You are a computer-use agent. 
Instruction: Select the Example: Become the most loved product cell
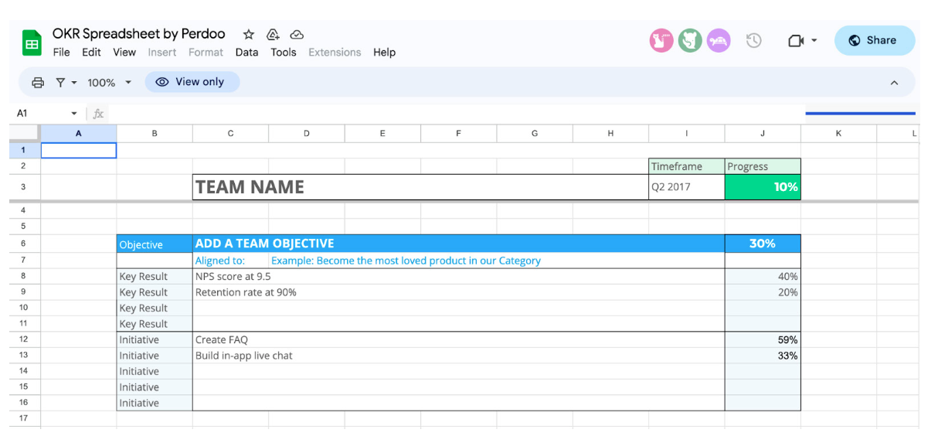pos(496,261)
